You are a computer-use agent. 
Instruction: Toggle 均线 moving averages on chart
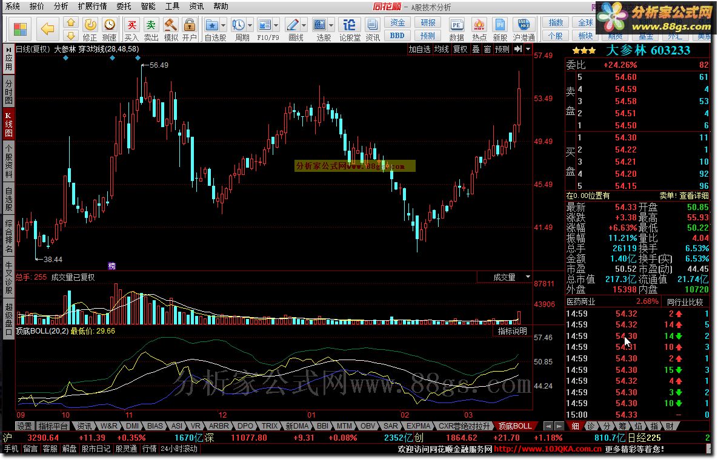point(442,49)
